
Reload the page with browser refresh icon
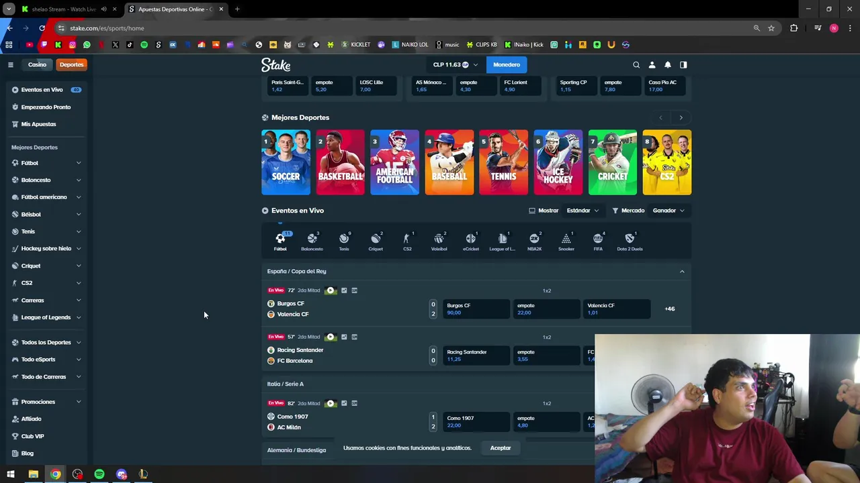pyautogui.click(x=42, y=28)
